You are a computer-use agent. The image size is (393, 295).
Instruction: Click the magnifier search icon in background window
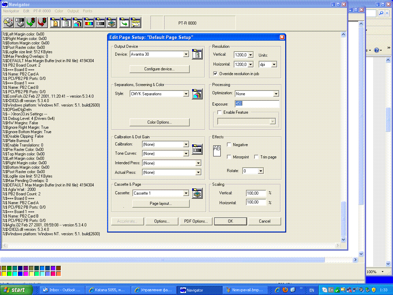click(x=381, y=13)
